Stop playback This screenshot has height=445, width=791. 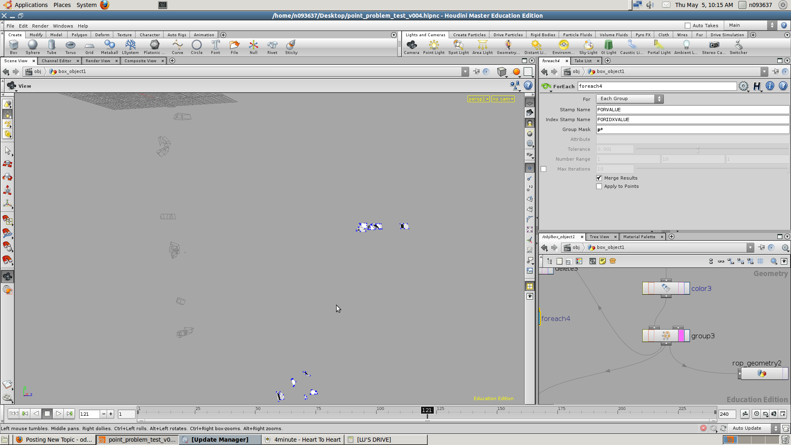pyautogui.click(x=47, y=414)
